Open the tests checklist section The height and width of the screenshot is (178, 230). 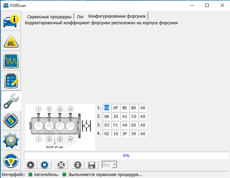[11, 81]
